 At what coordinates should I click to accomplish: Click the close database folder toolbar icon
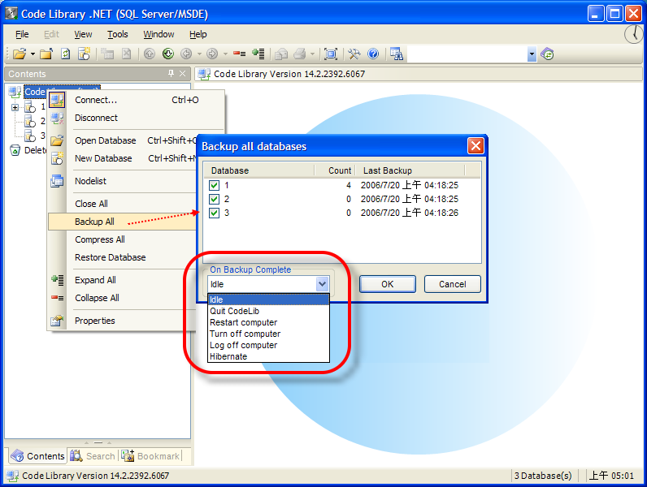[x=46, y=54]
